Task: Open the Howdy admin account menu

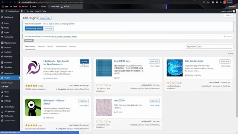Action: click(x=228, y=11)
